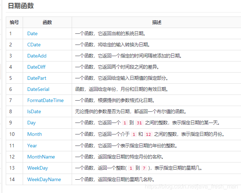Click description 返回给定年份，月份和日期的有效日期

pos(128,89)
